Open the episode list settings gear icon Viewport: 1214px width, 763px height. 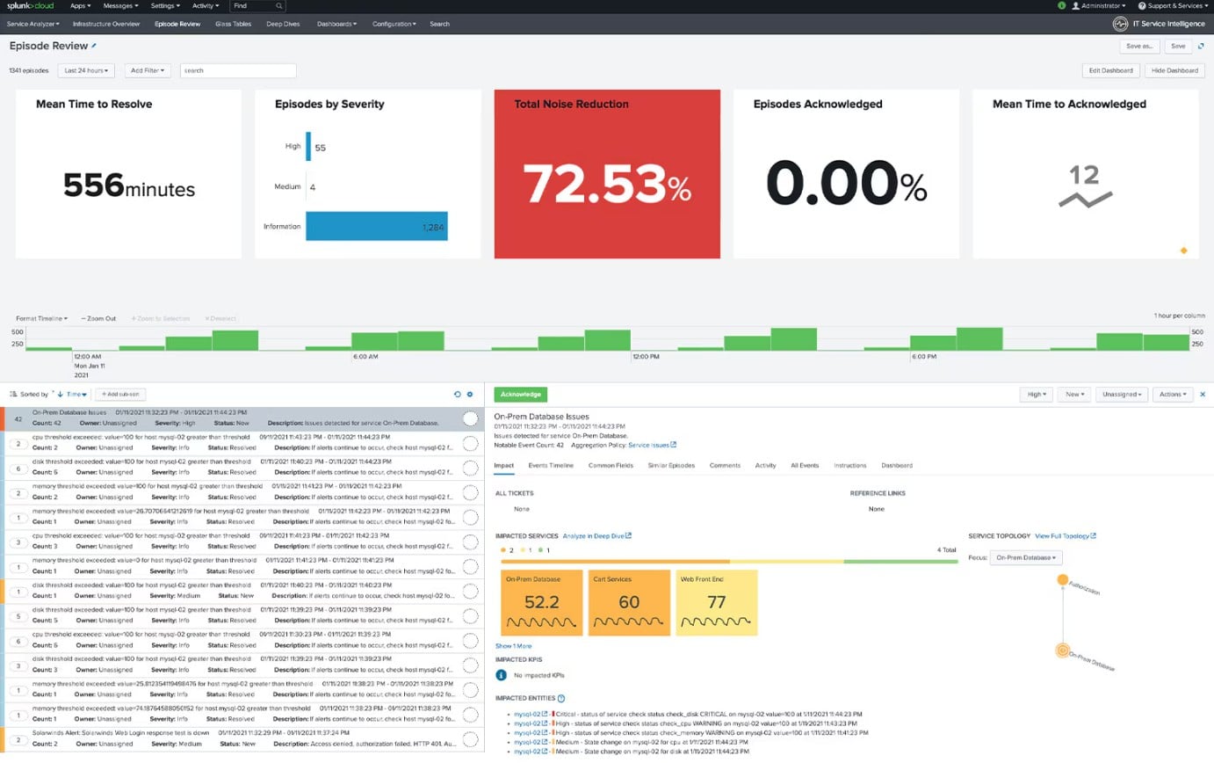pos(471,394)
